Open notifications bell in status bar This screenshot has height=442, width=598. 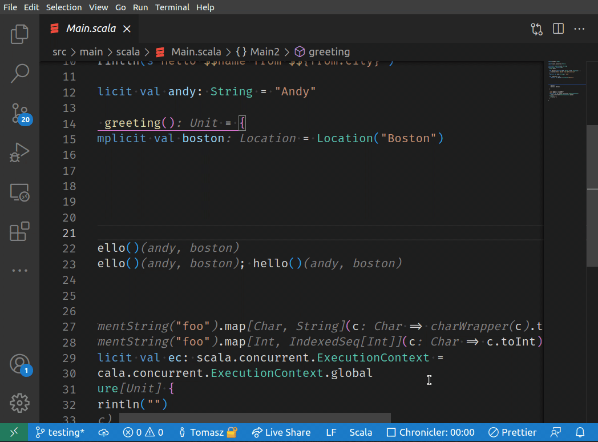[580, 432]
